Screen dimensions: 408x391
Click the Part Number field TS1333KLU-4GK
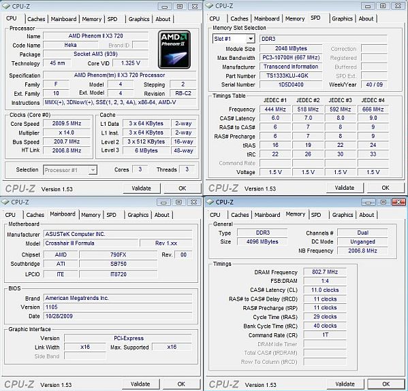291,75
